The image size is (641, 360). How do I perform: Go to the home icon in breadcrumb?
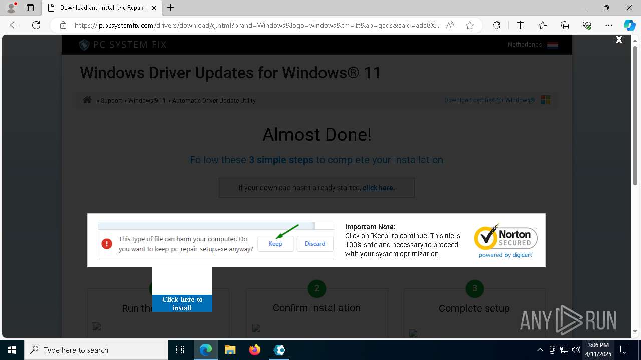click(87, 100)
